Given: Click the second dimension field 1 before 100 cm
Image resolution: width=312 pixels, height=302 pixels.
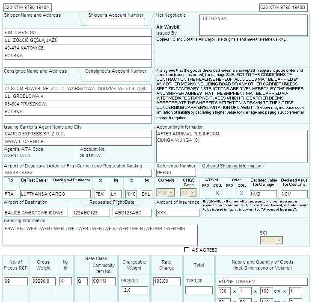Looking at the screenshot, I should pyautogui.click(x=245, y=291).
